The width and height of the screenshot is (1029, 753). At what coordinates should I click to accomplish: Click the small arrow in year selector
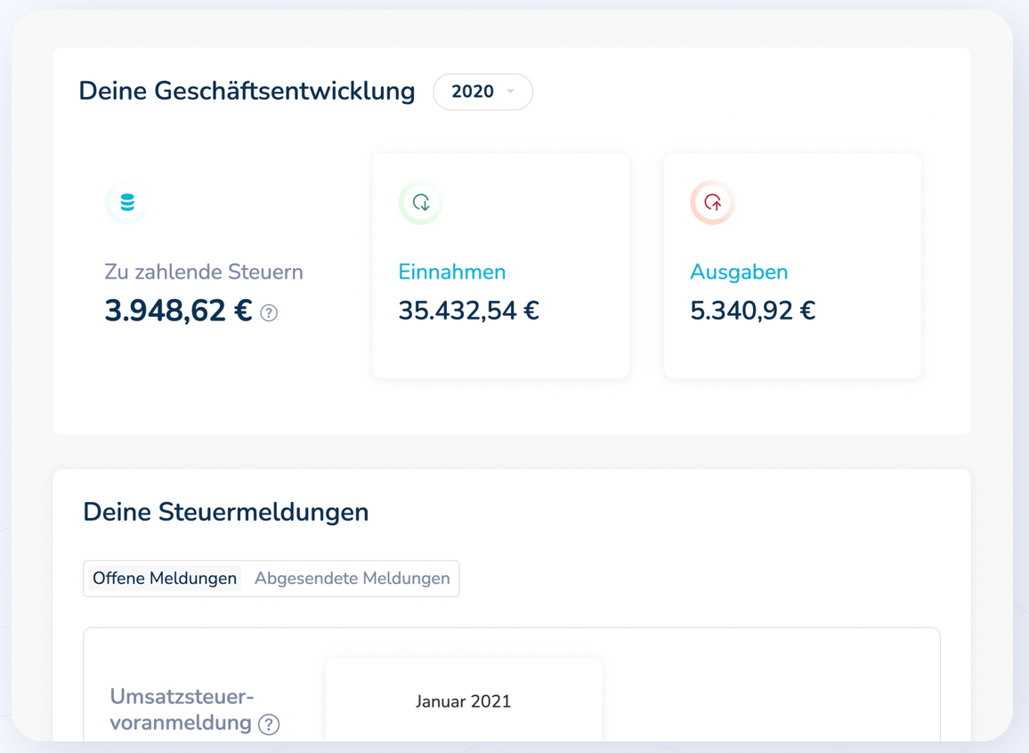[511, 92]
